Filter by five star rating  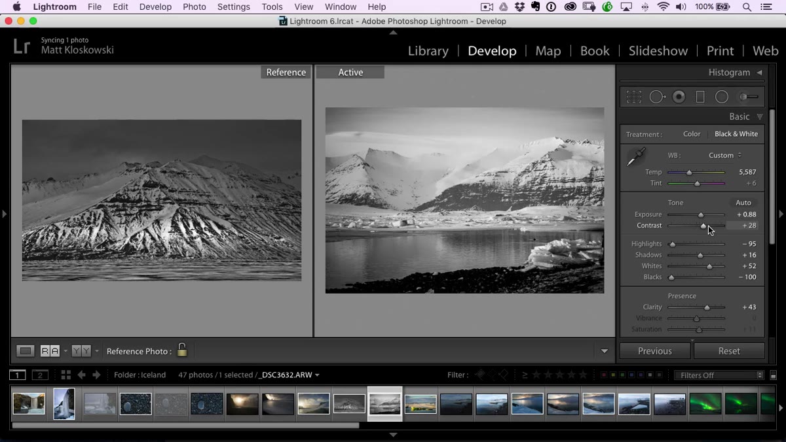(584, 375)
